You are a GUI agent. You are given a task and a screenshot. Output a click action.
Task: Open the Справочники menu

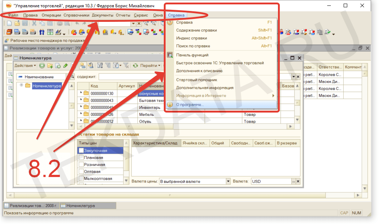point(76,15)
